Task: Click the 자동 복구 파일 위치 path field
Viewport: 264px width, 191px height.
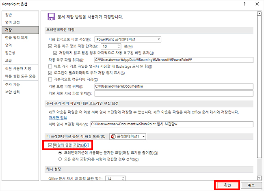Action: pos(174,60)
